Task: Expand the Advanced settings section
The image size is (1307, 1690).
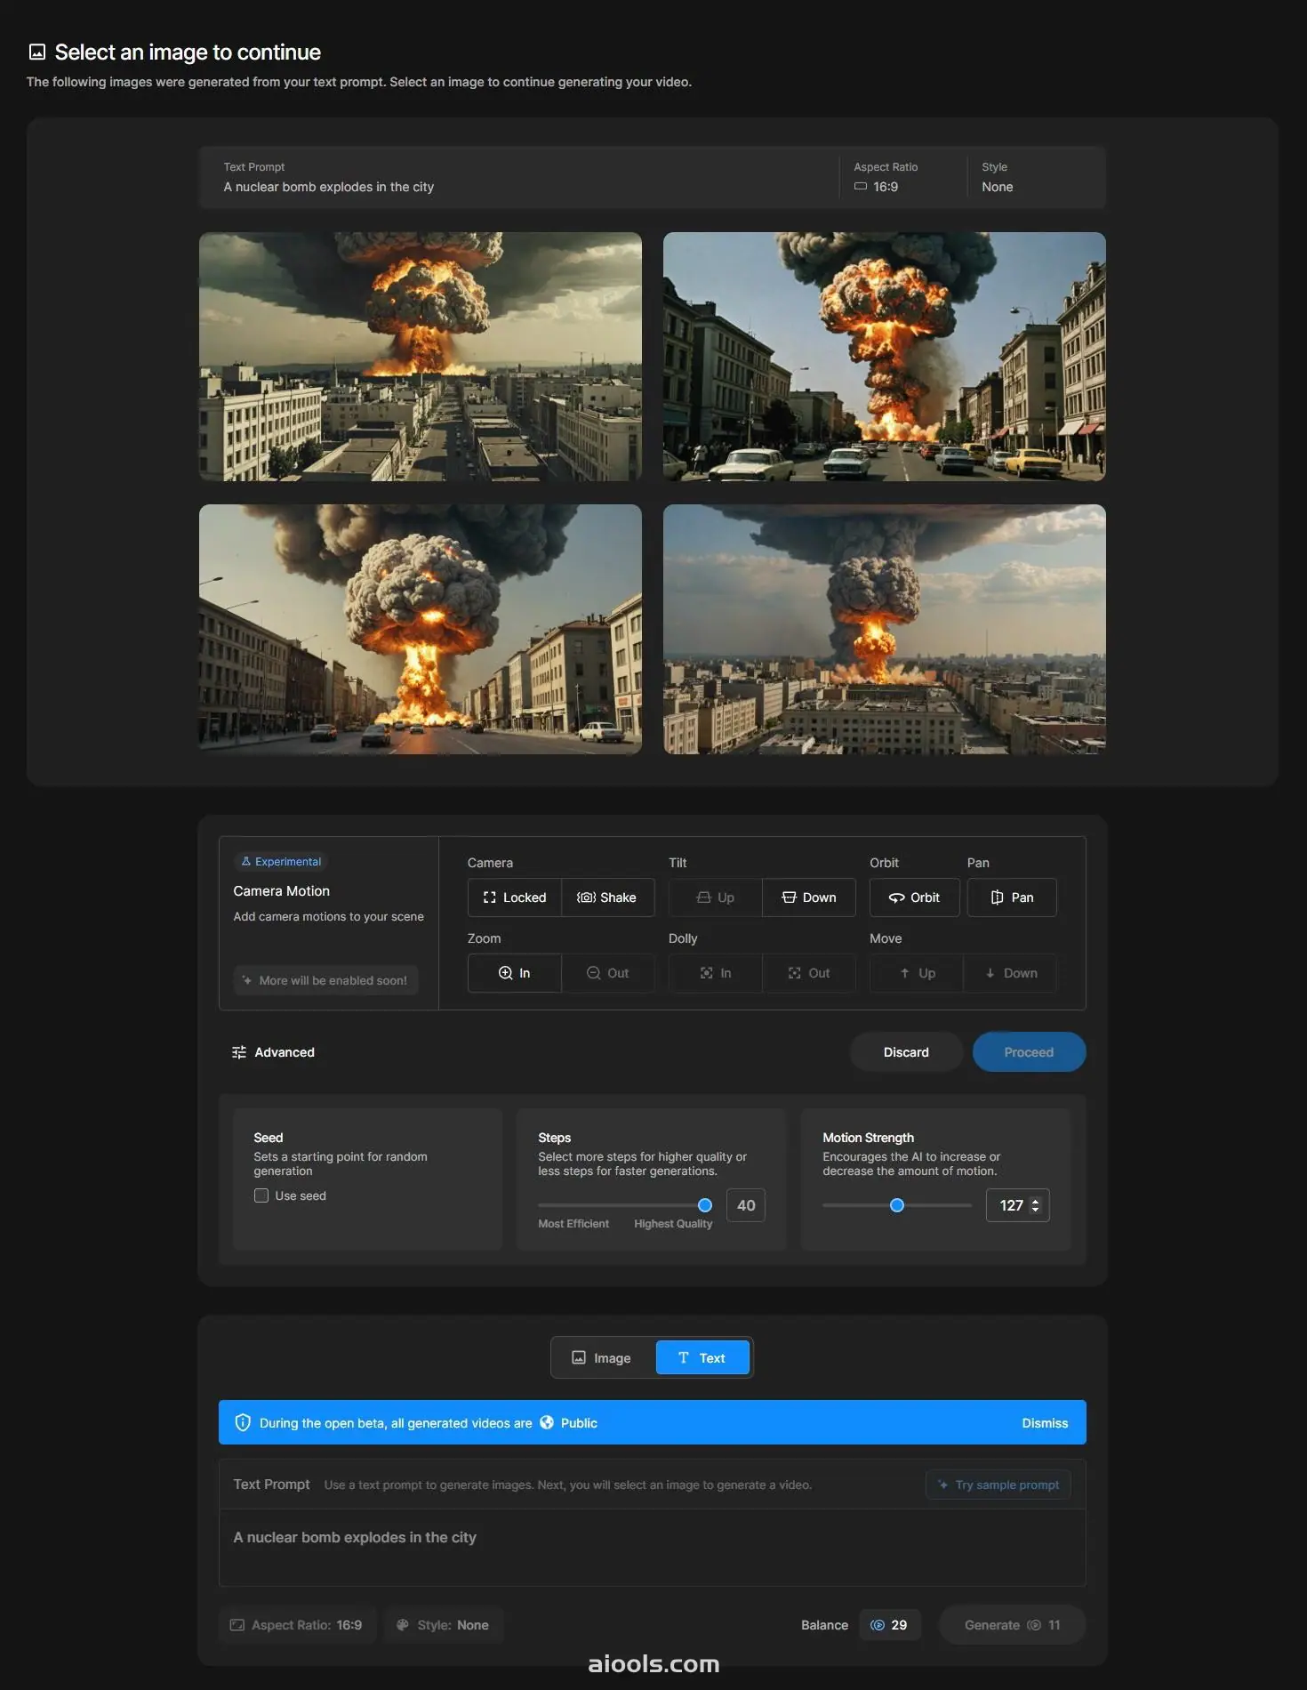Action: 273,1052
